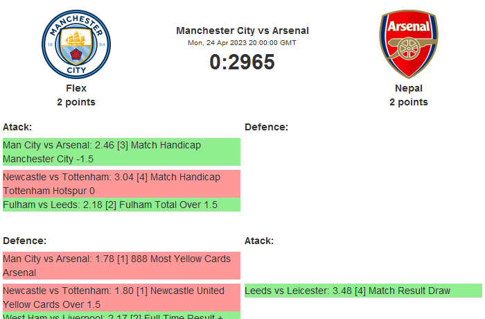The image size is (485, 319).
Task: Select the Manchester City vs Arsenal title
Action: point(242,31)
